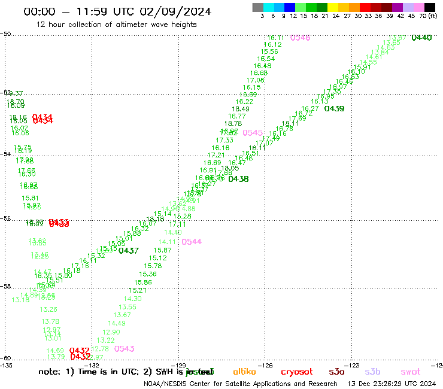Click the swot satellite legend label

411,372
